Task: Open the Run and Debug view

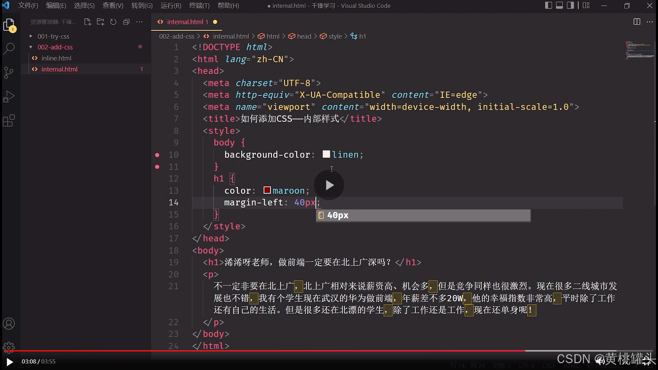Action: point(9,97)
